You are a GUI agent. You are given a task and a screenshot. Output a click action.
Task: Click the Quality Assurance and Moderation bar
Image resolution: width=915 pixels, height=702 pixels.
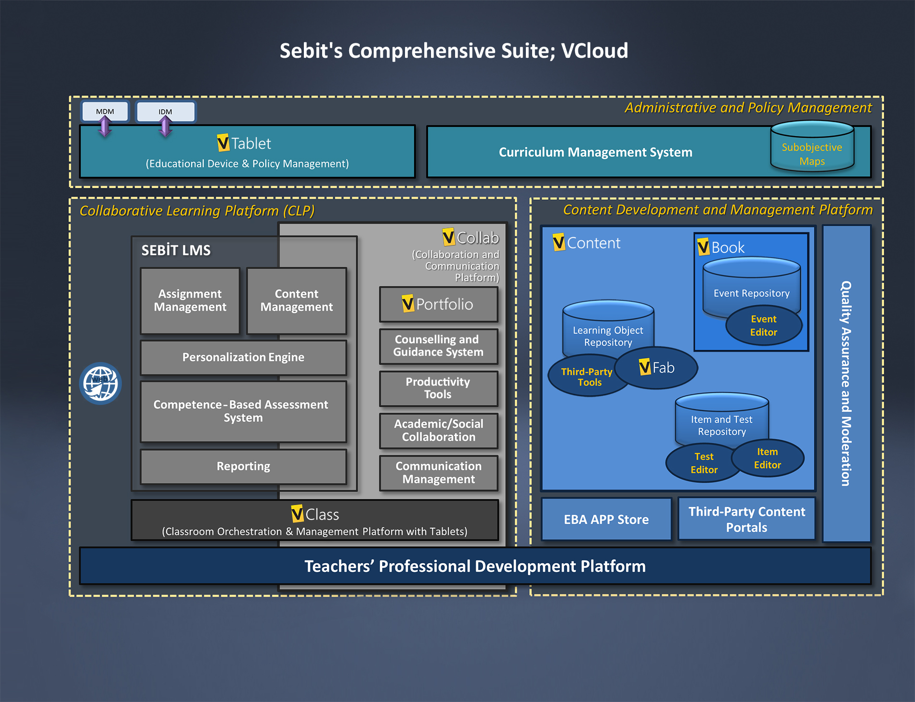tap(846, 383)
